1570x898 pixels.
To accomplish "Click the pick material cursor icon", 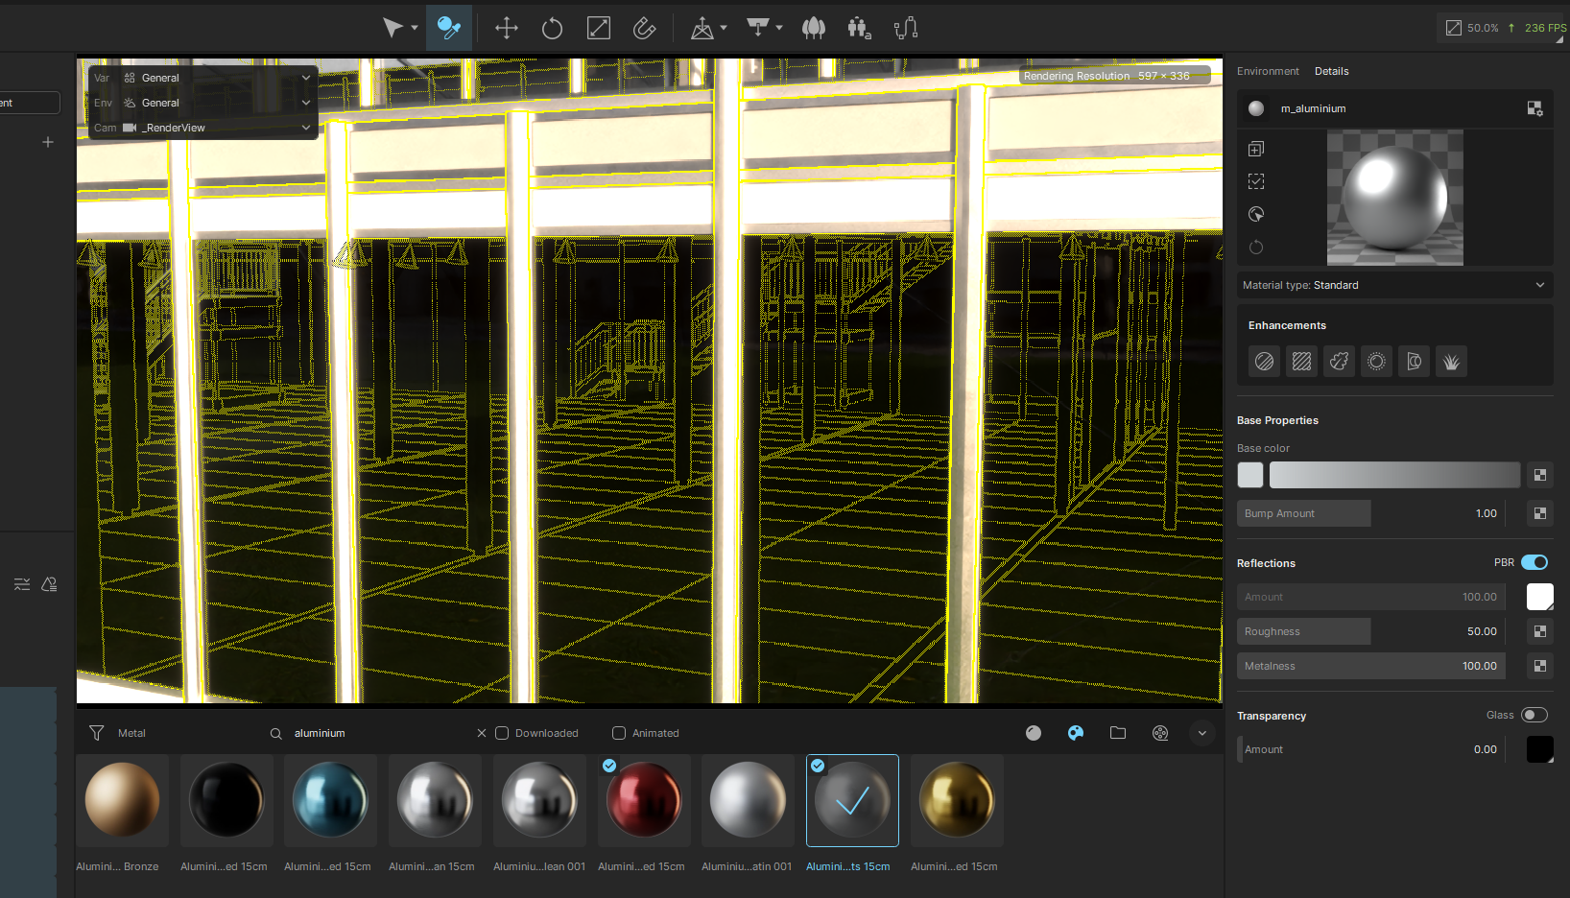I will [x=1256, y=214].
